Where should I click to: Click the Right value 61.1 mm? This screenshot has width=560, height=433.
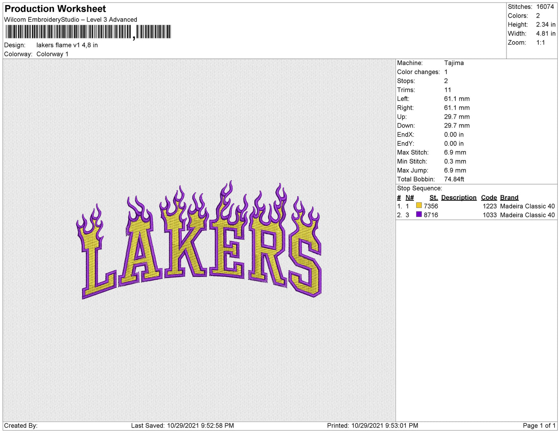[457, 108]
